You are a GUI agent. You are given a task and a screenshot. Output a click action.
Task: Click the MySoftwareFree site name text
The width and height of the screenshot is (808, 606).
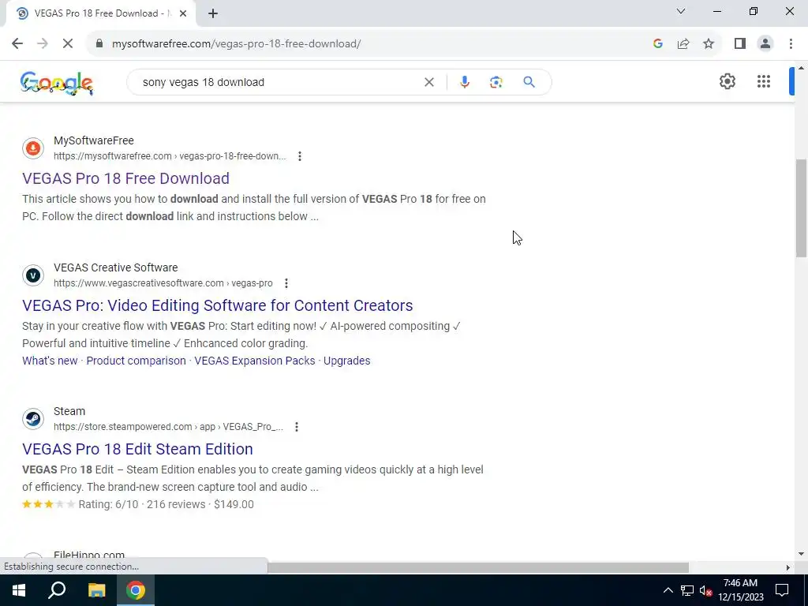click(x=94, y=140)
